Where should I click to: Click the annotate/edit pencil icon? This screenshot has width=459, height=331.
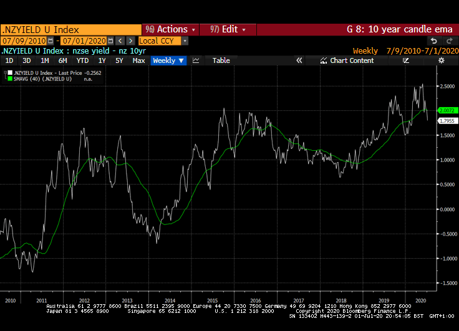click(x=406, y=60)
